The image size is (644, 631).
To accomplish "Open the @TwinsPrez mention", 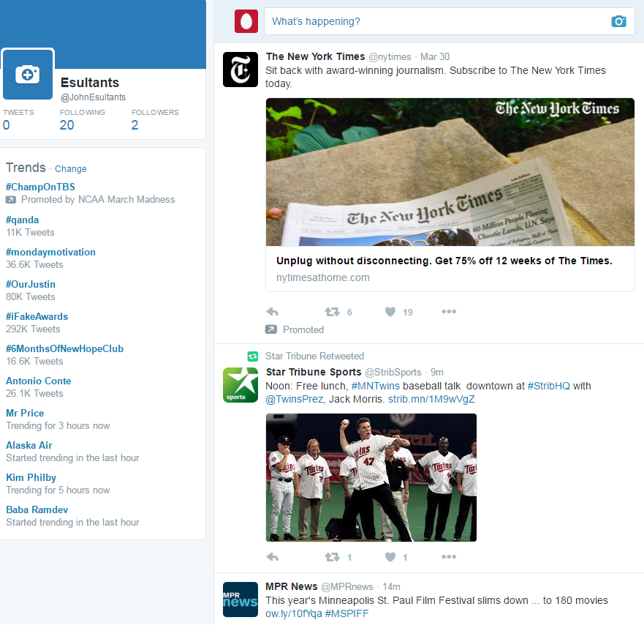I will [295, 399].
